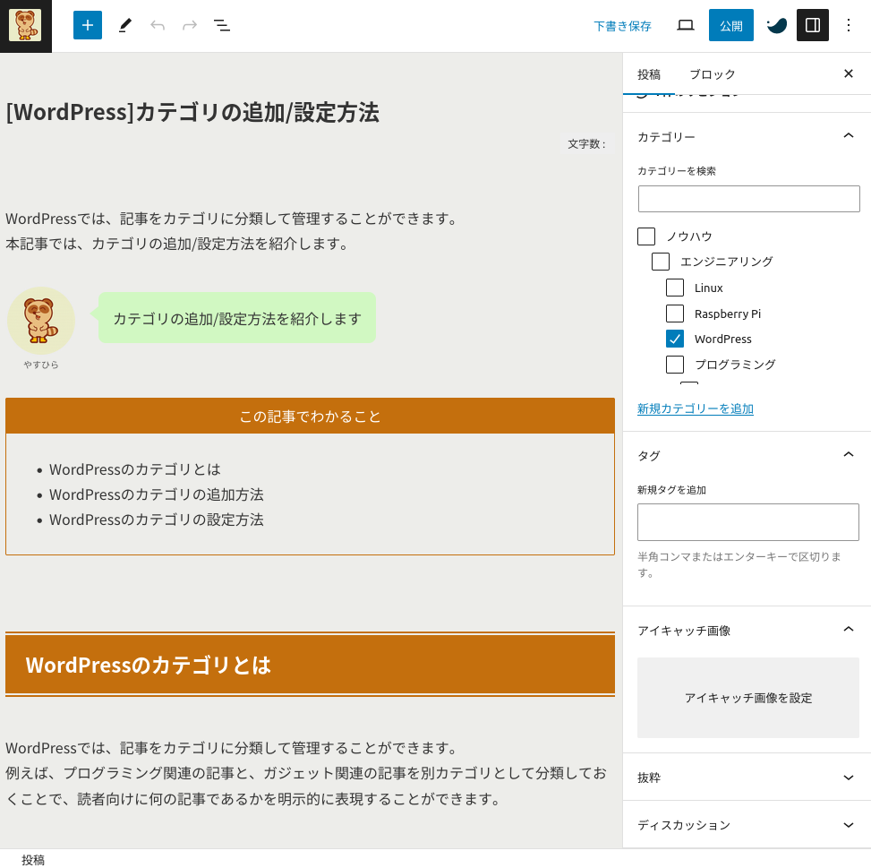Image resolution: width=871 pixels, height=868 pixels.
Task: Collapse the アイキャッチ画像 panel chevron
Action: tap(849, 630)
